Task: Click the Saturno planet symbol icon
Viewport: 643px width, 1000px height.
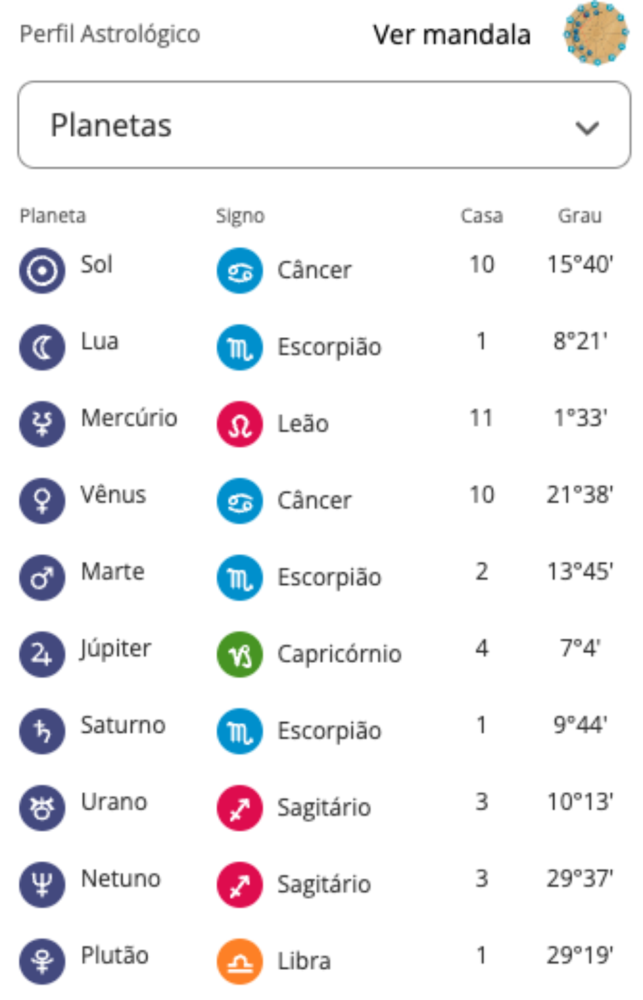Action: [x=42, y=731]
